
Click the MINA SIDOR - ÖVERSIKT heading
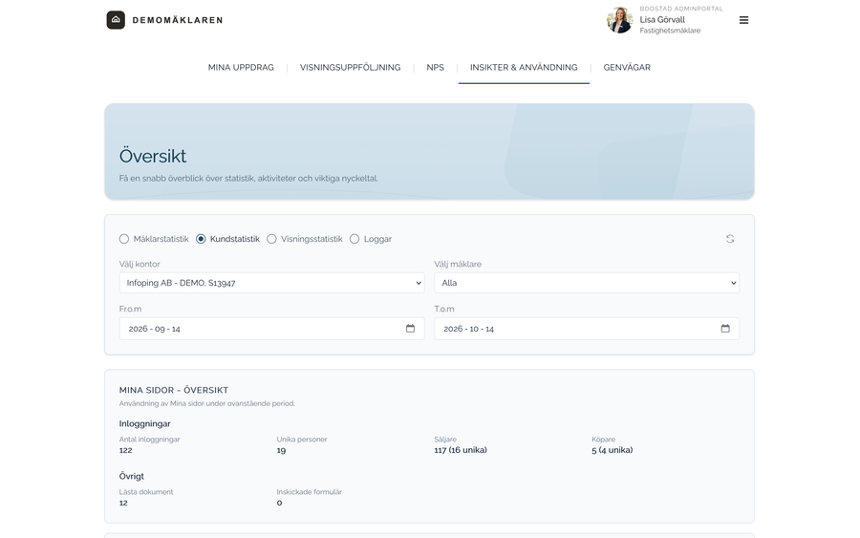pos(174,390)
